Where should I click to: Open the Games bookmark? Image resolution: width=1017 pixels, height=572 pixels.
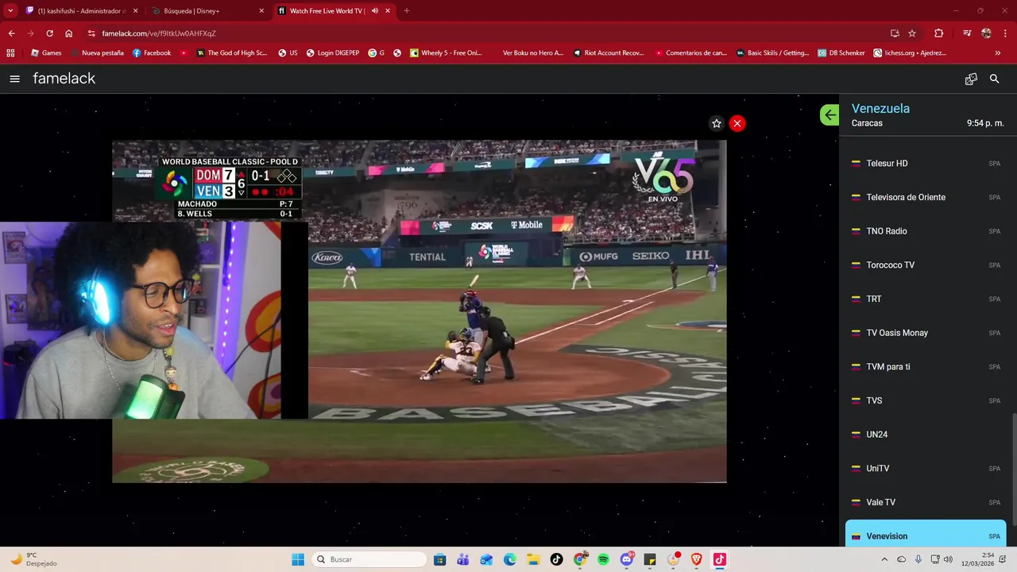tap(46, 53)
